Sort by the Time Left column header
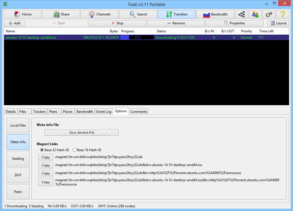This screenshot has width=293, height=211. click(x=270, y=31)
